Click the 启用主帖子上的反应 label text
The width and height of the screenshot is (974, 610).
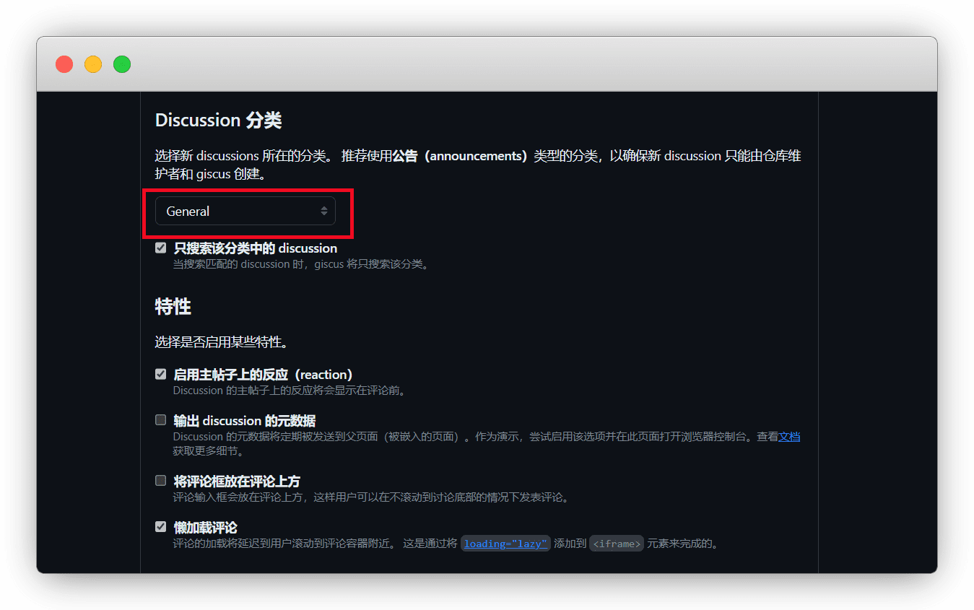tap(263, 375)
